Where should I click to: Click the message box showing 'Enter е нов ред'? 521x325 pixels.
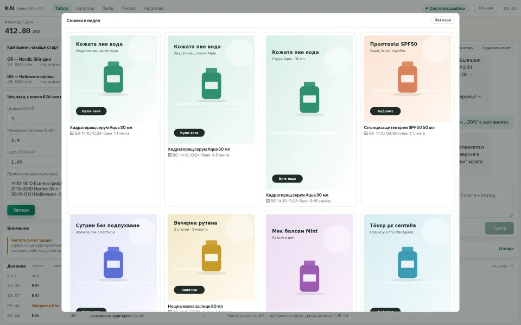click(x=486, y=201)
